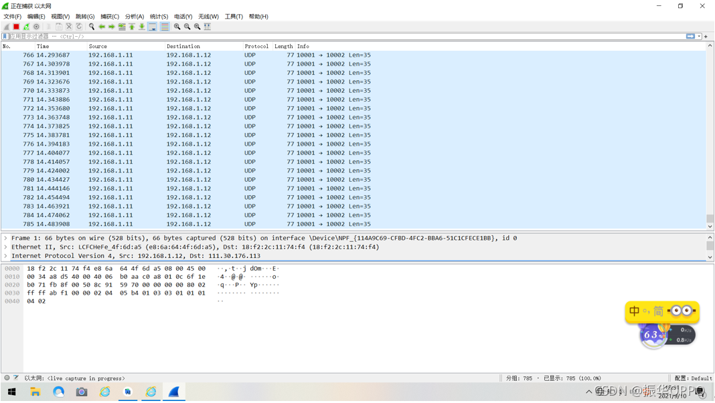
Task: Expand the Ethernet II tree item
Action: coord(6,247)
